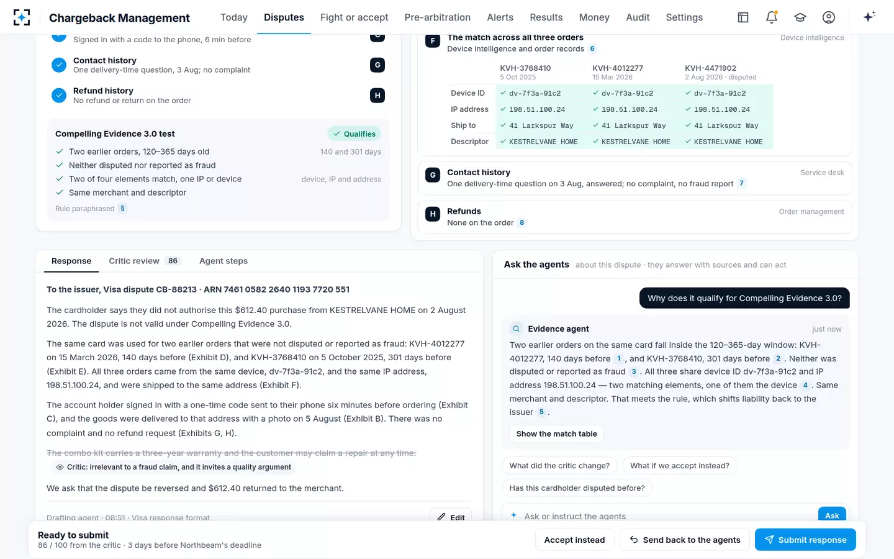Click exhibit H badge beside Refund history checklist

point(377,95)
